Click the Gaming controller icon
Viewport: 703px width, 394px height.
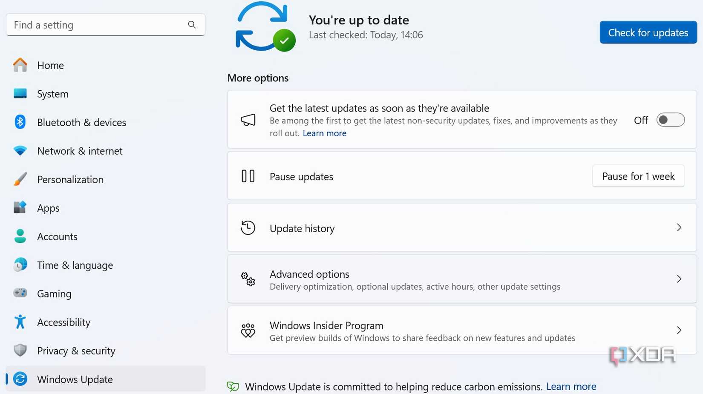click(20, 293)
